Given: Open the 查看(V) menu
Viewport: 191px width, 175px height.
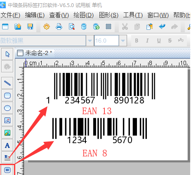Looking at the screenshot, I should 59,15.
